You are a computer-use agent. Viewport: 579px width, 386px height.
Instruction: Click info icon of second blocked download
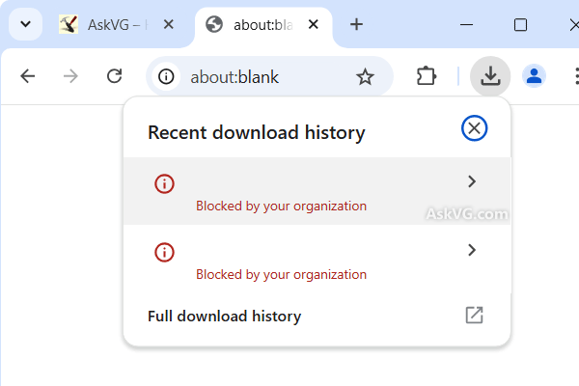coord(164,252)
